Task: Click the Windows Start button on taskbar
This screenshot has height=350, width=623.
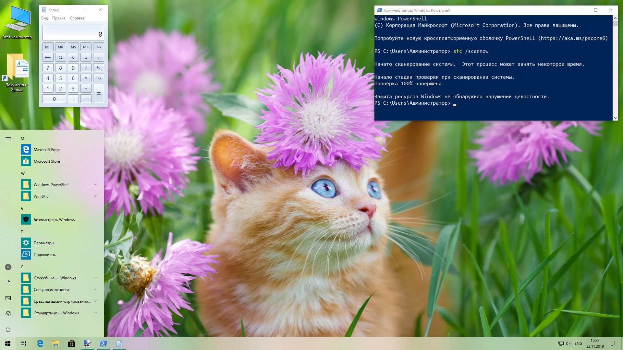Action: [8, 344]
